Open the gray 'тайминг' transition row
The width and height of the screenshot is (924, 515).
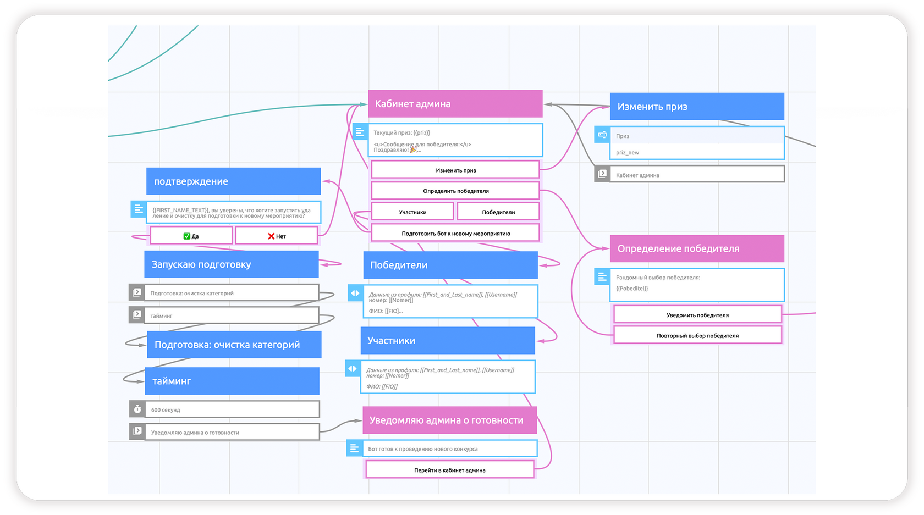(x=232, y=315)
